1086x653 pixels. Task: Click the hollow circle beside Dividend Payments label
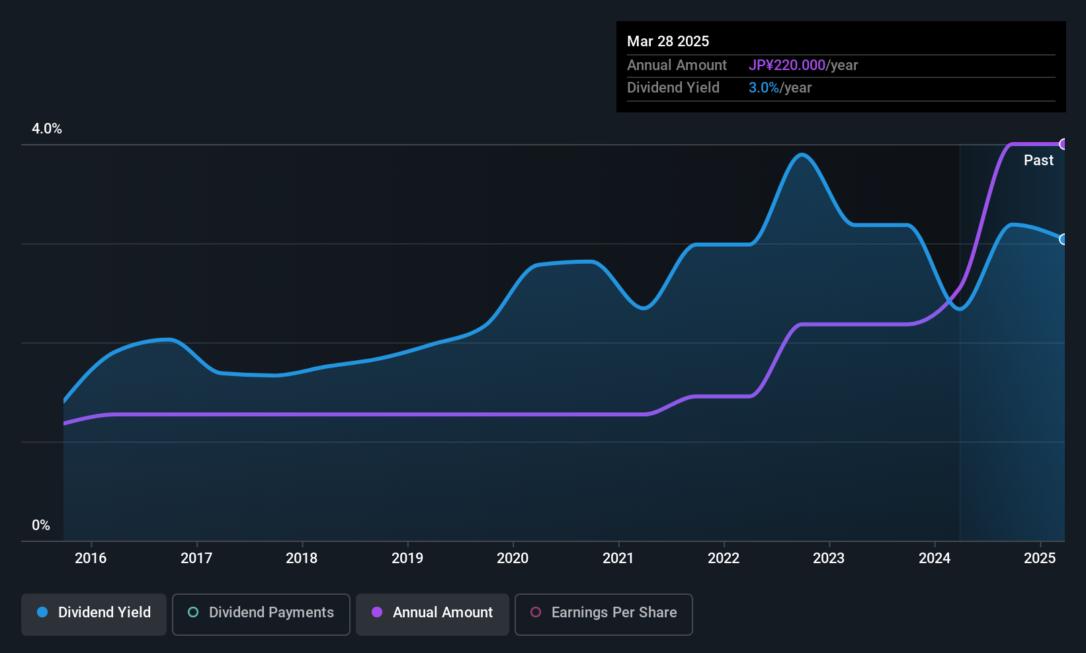[192, 613]
